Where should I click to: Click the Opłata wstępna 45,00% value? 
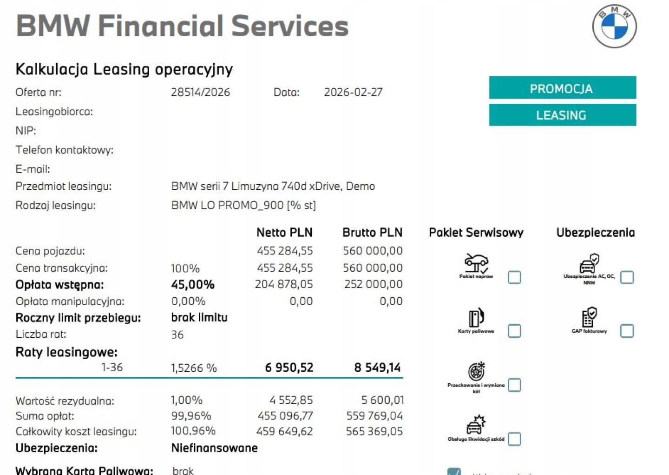pos(192,284)
